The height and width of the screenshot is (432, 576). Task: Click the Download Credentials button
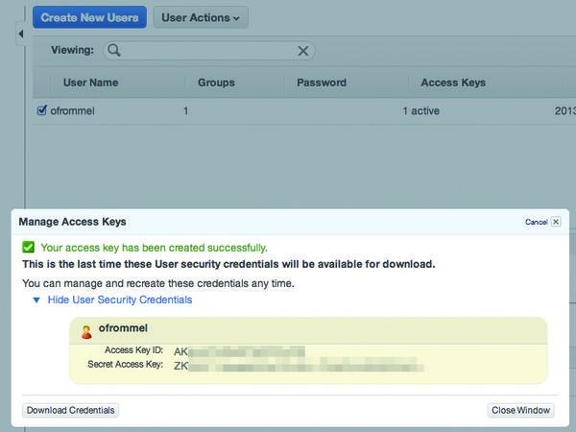pos(70,410)
